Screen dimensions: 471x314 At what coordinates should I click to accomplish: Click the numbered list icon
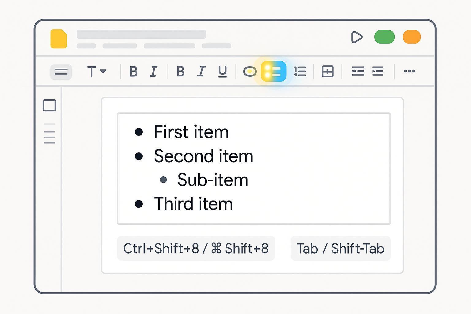coord(300,71)
